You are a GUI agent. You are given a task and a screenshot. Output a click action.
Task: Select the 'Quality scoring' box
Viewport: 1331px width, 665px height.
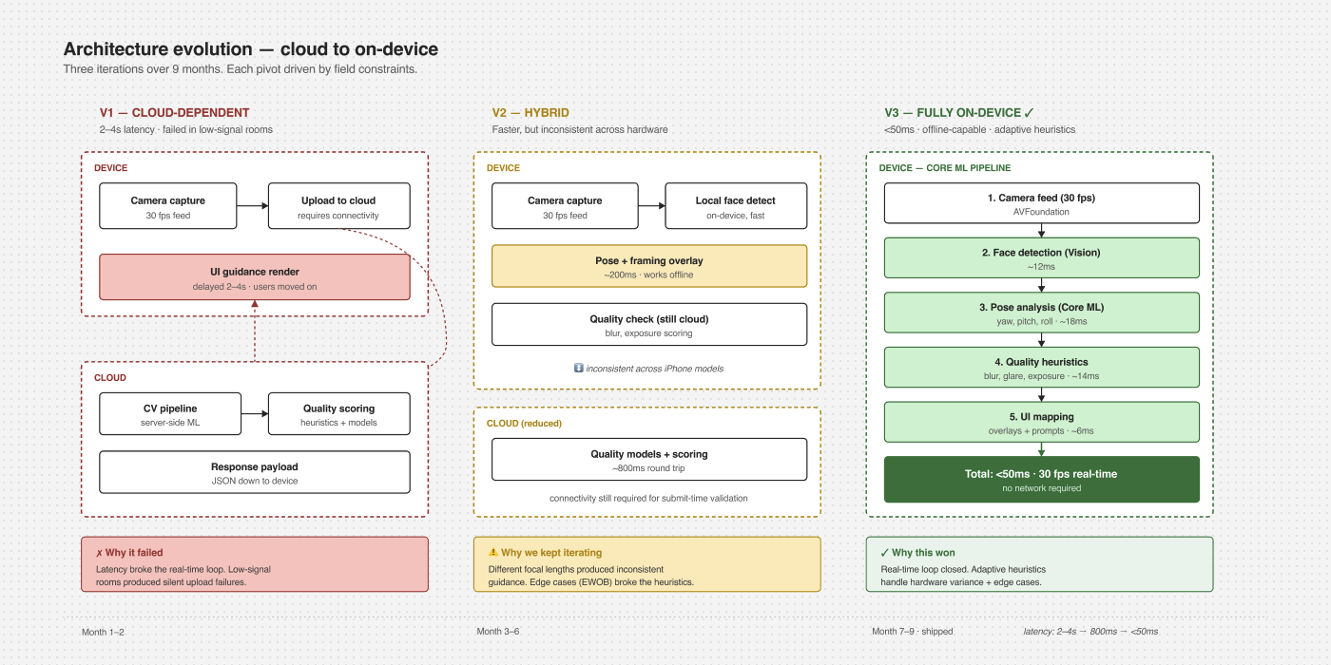pos(338,414)
